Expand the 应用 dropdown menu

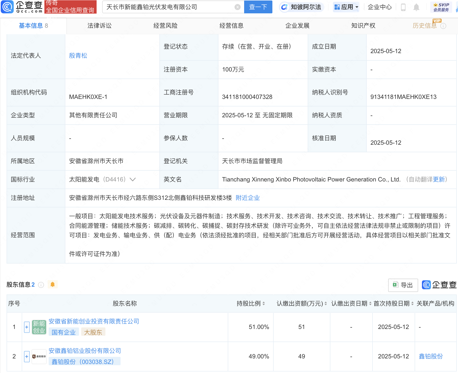(x=346, y=7)
